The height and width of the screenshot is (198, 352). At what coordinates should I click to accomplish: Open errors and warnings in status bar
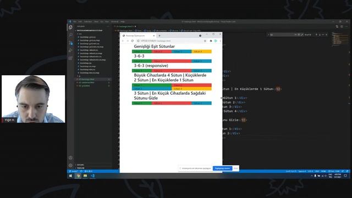click(89, 171)
